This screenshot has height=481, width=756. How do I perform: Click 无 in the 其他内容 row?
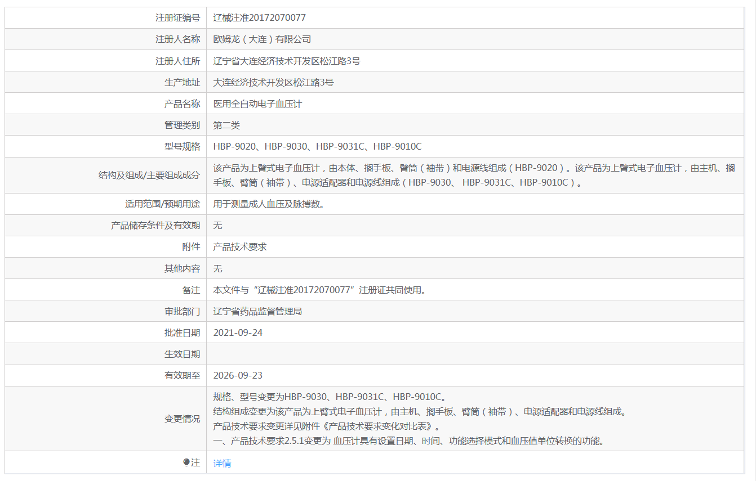point(217,268)
